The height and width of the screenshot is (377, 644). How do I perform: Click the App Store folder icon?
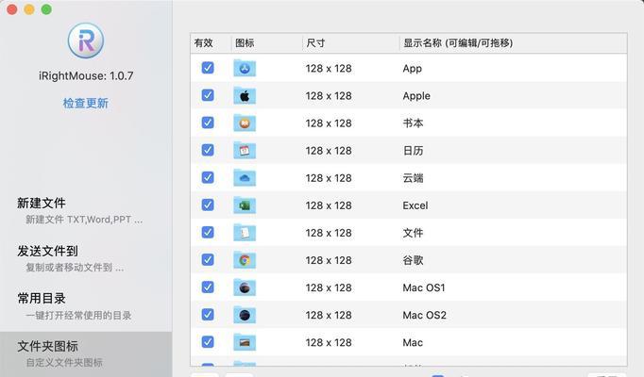pyautogui.click(x=245, y=68)
